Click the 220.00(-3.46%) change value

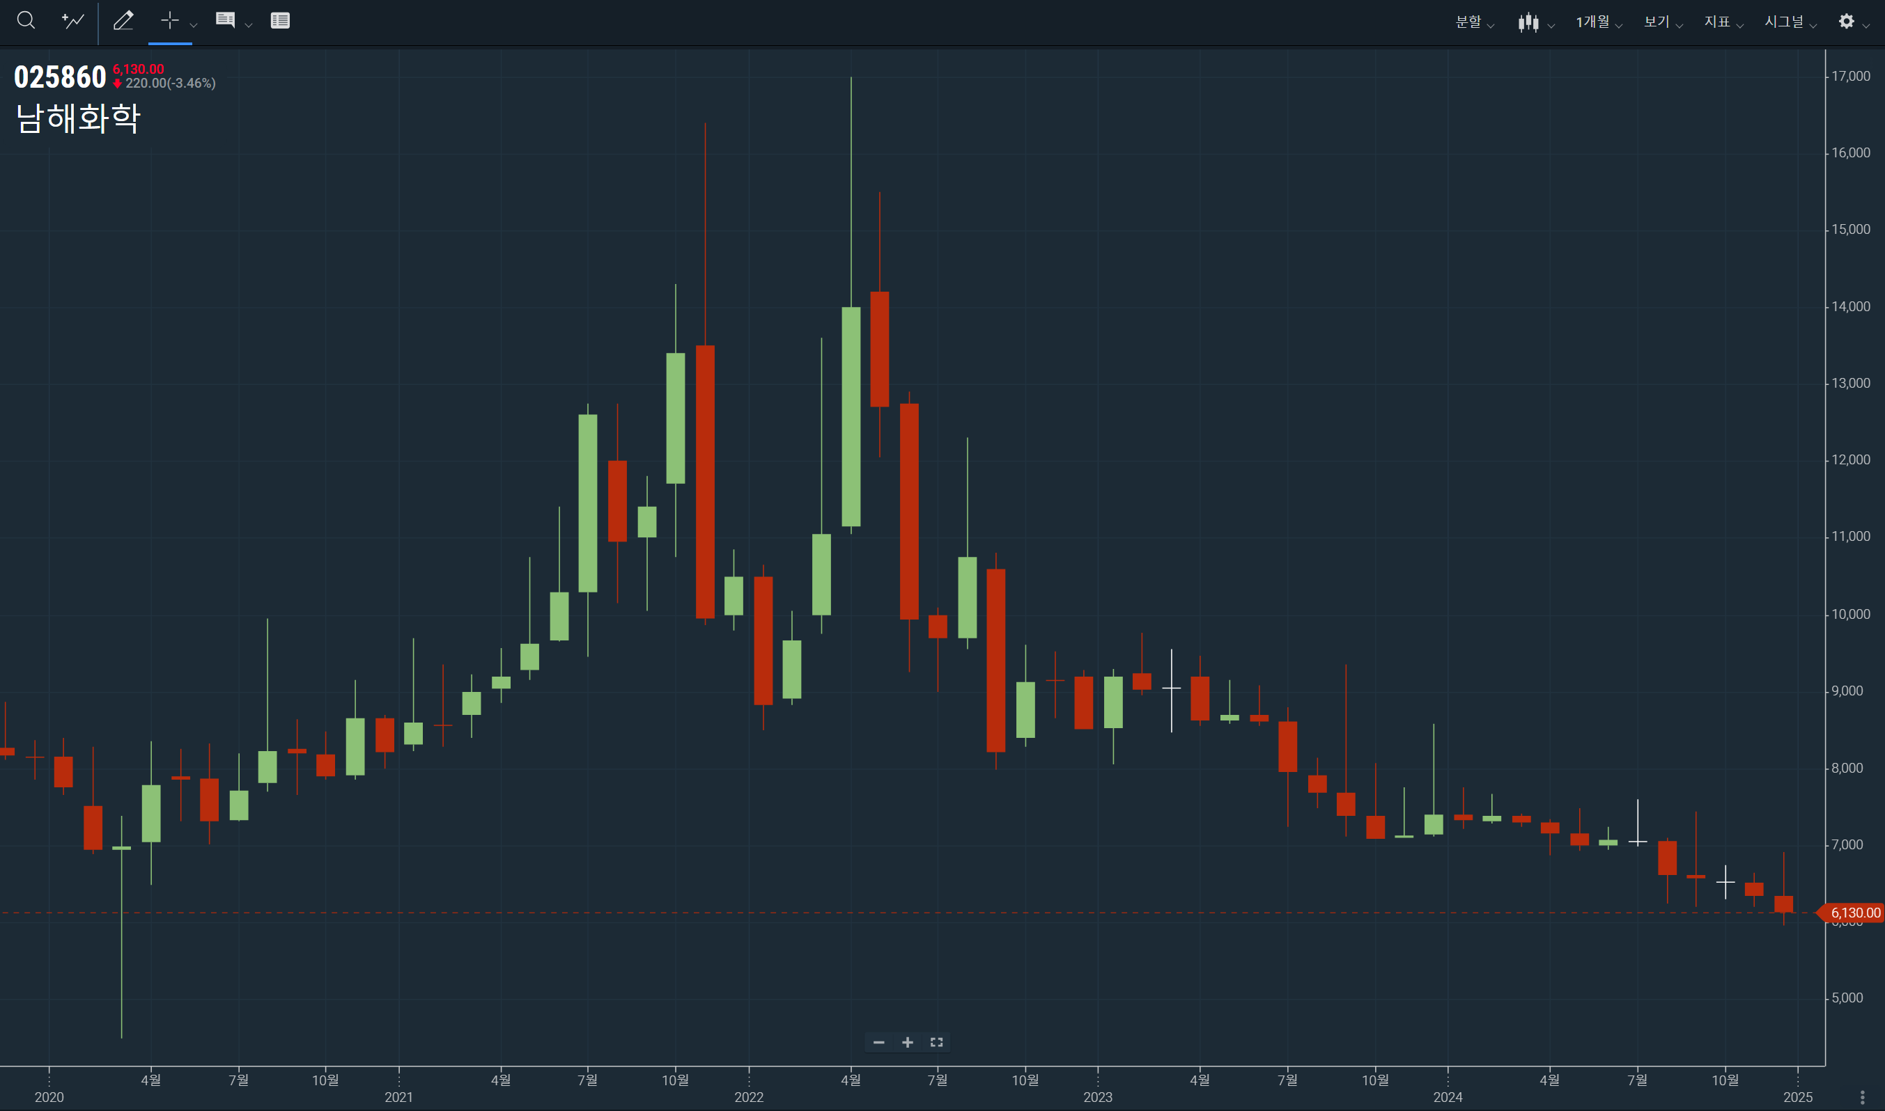[x=170, y=83]
